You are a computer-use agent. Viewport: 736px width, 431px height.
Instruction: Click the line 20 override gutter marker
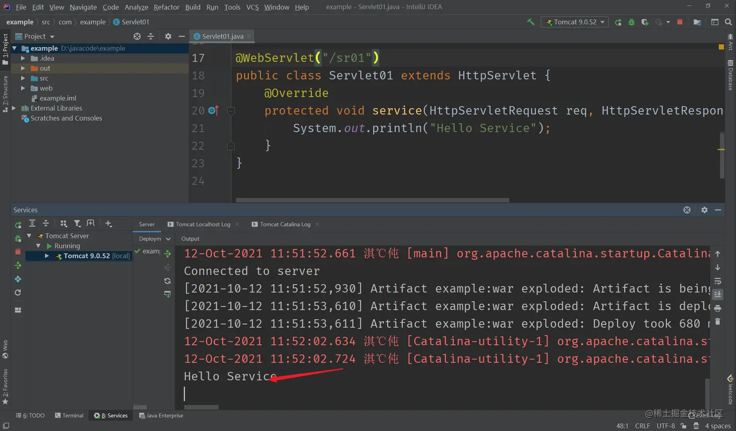point(213,111)
